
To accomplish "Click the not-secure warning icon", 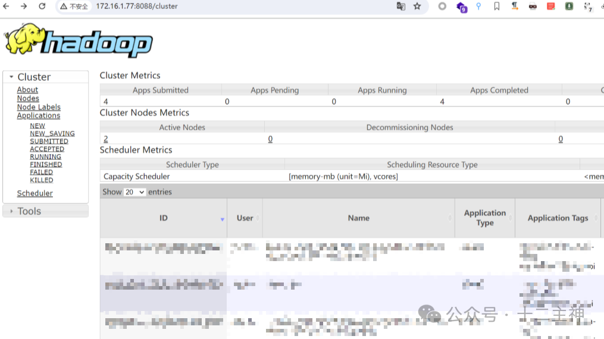I will pos(64,7).
